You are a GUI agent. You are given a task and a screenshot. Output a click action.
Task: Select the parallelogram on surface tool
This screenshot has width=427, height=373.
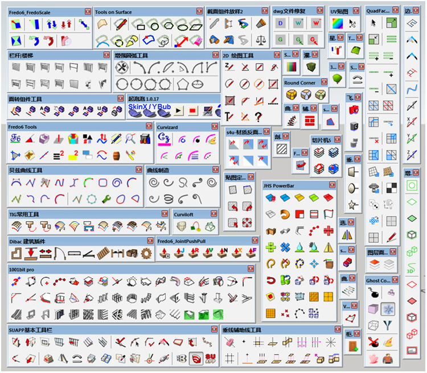pyautogui.click(x=195, y=24)
